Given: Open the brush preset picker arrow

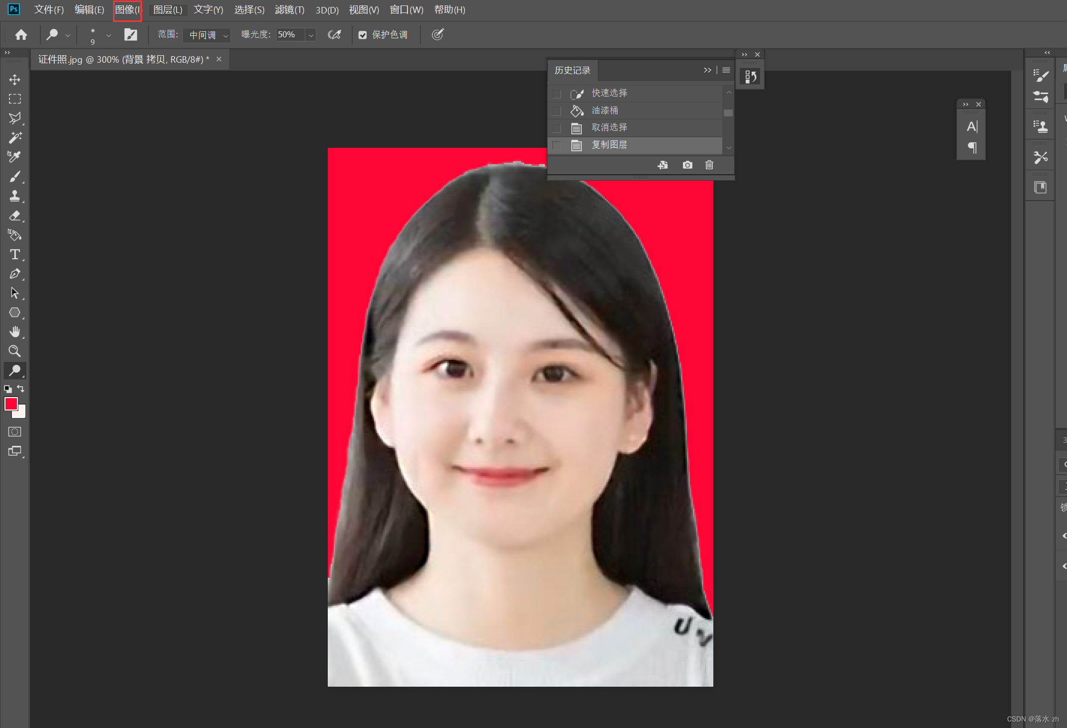Looking at the screenshot, I should click(109, 35).
